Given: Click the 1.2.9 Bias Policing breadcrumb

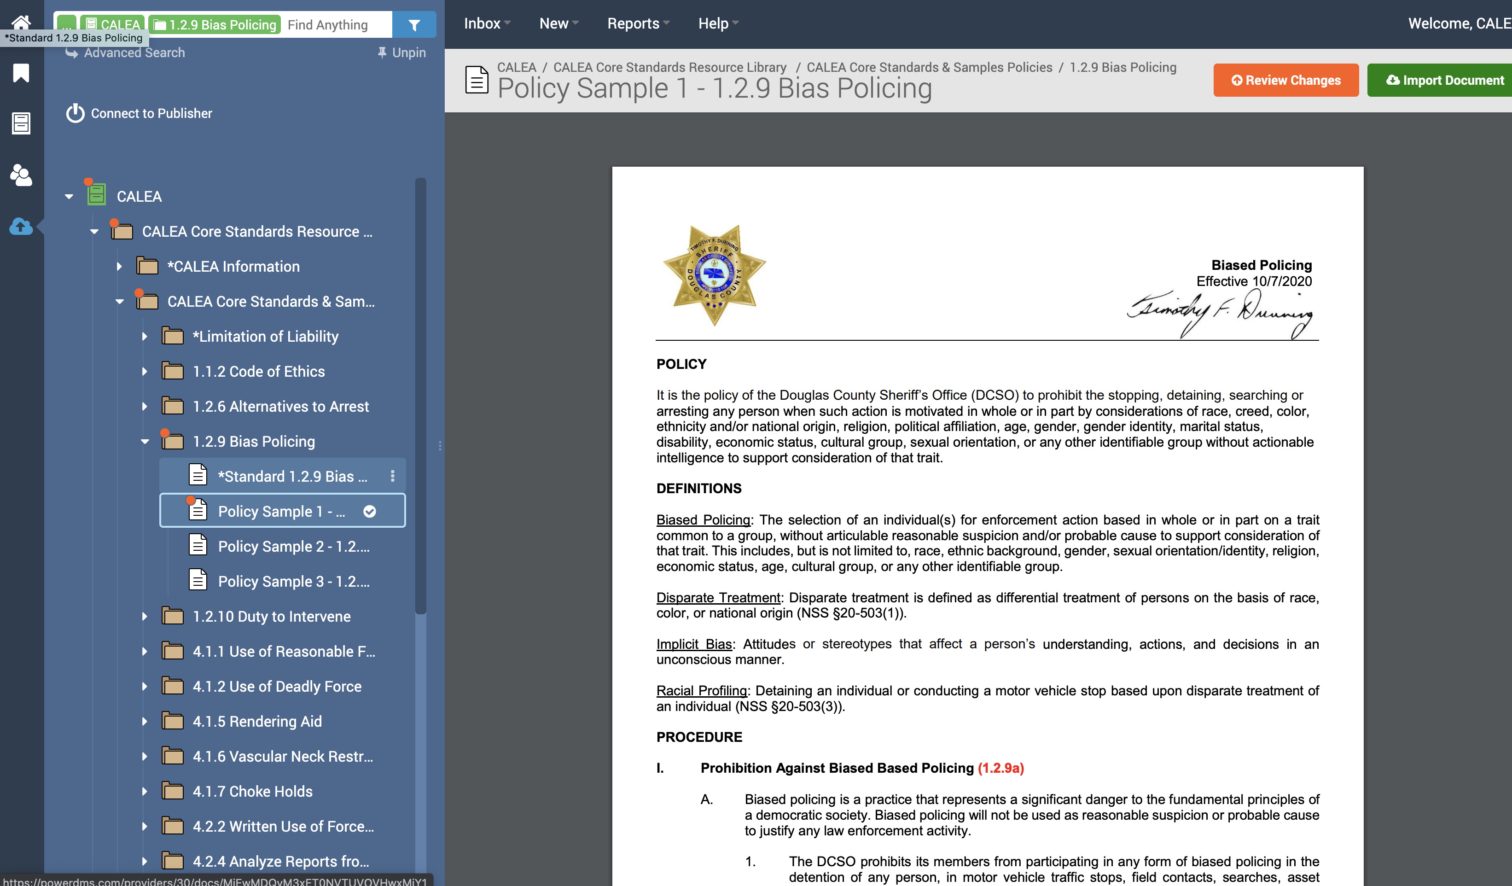Looking at the screenshot, I should coord(1122,67).
